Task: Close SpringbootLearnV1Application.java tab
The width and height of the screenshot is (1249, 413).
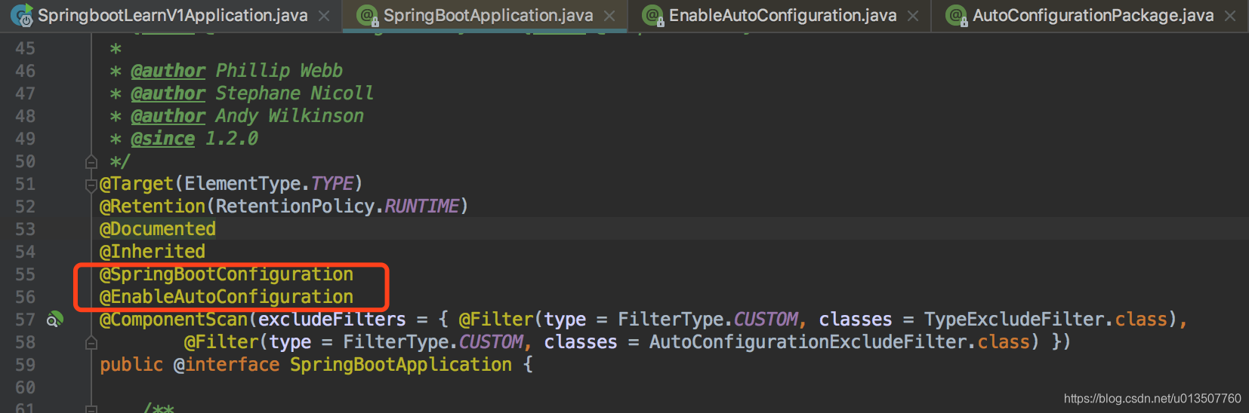Action: [x=324, y=16]
